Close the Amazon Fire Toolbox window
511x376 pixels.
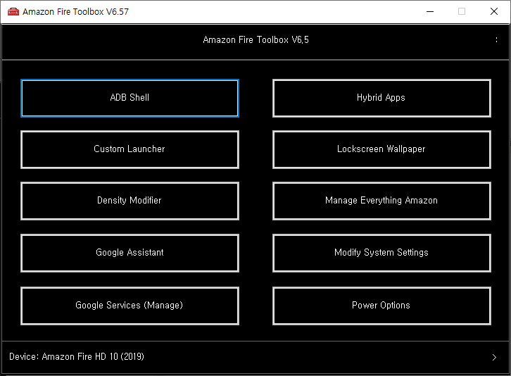(493, 12)
